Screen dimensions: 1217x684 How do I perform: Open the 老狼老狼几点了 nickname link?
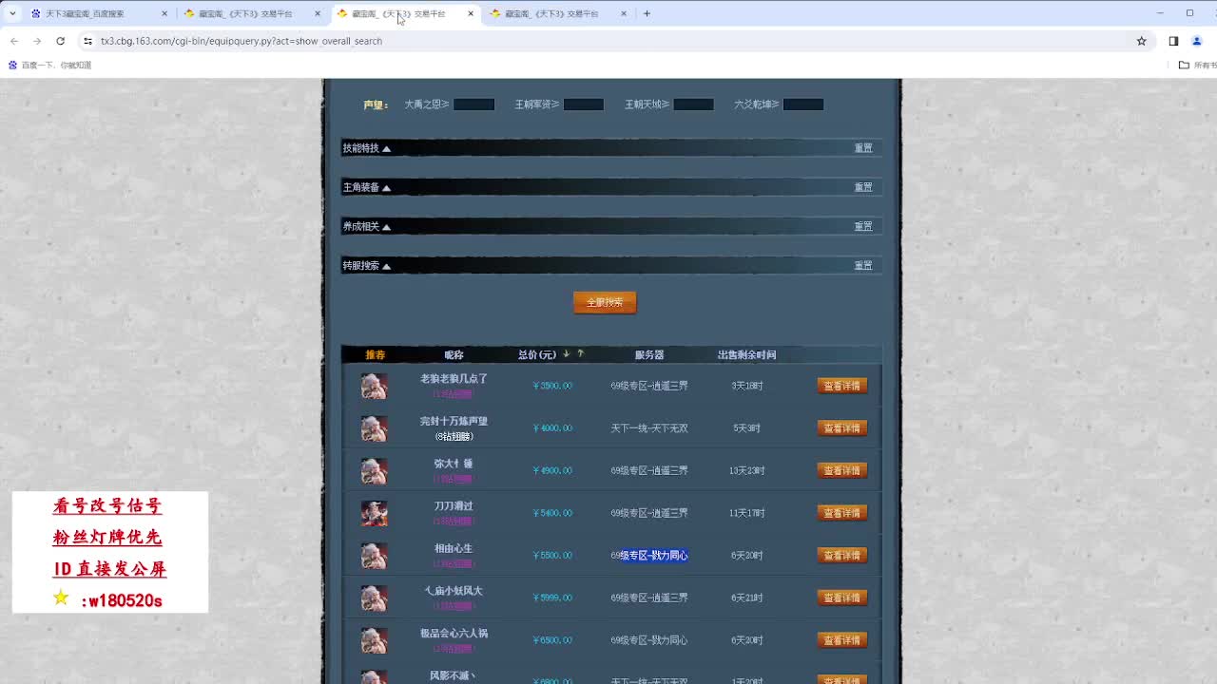(454, 378)
